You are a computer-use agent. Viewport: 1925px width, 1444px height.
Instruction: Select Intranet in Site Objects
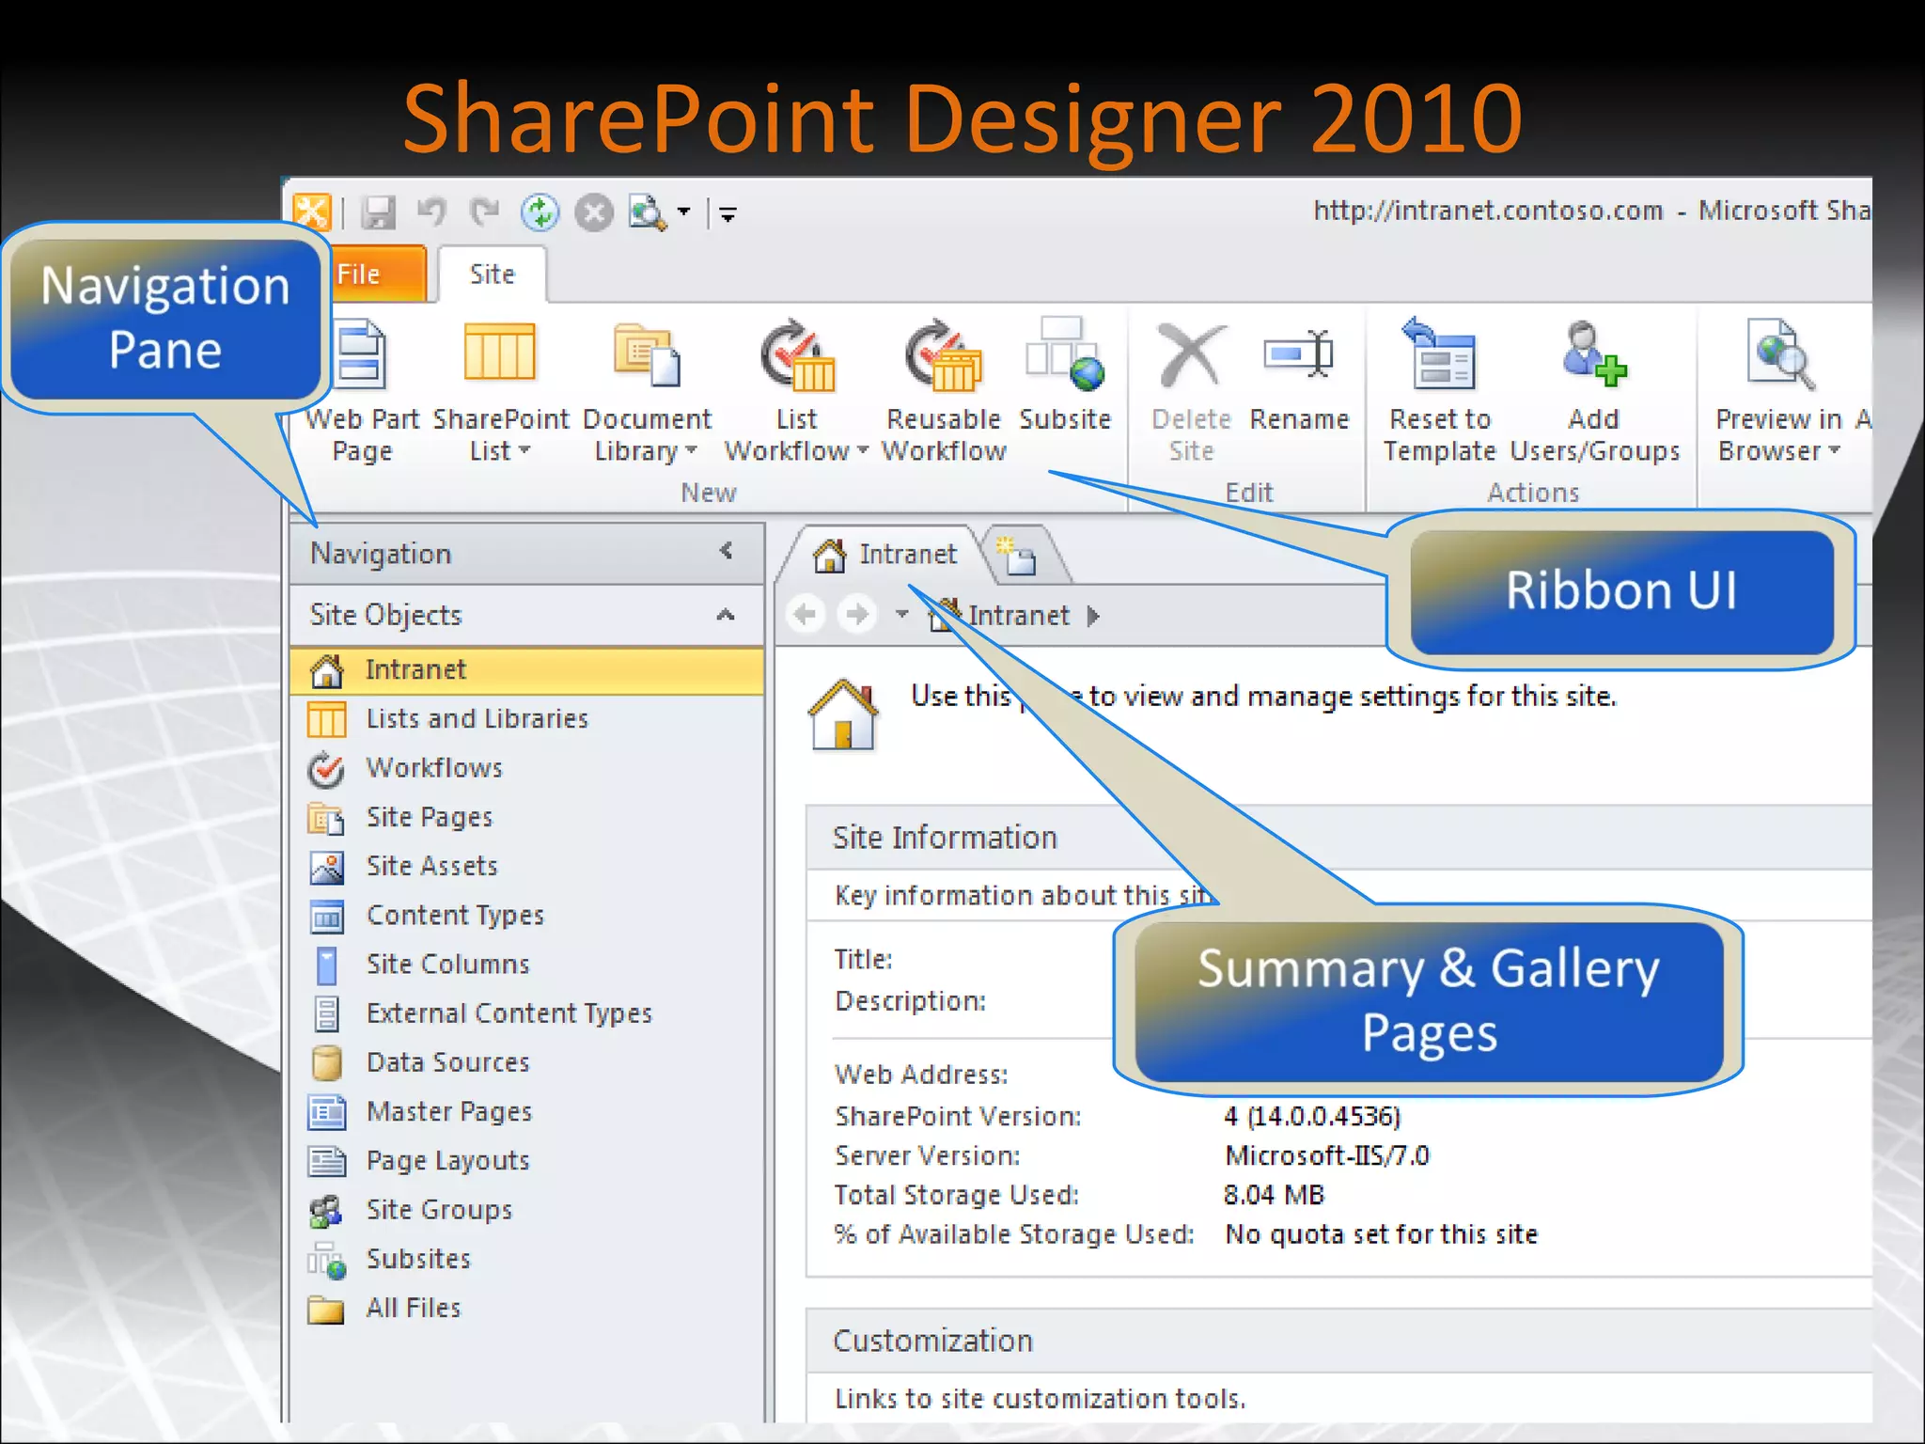pyautogui.click(x=526, y=669)
